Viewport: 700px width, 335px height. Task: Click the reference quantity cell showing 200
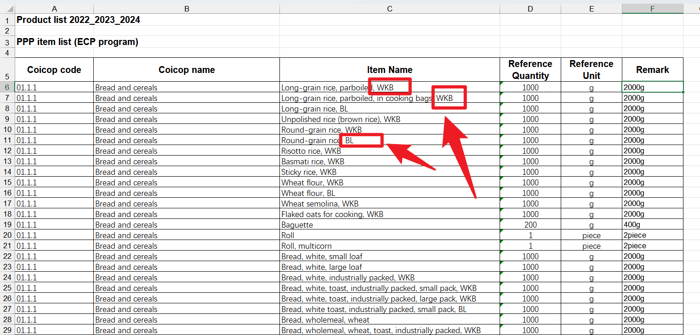(x=530, y=225)
